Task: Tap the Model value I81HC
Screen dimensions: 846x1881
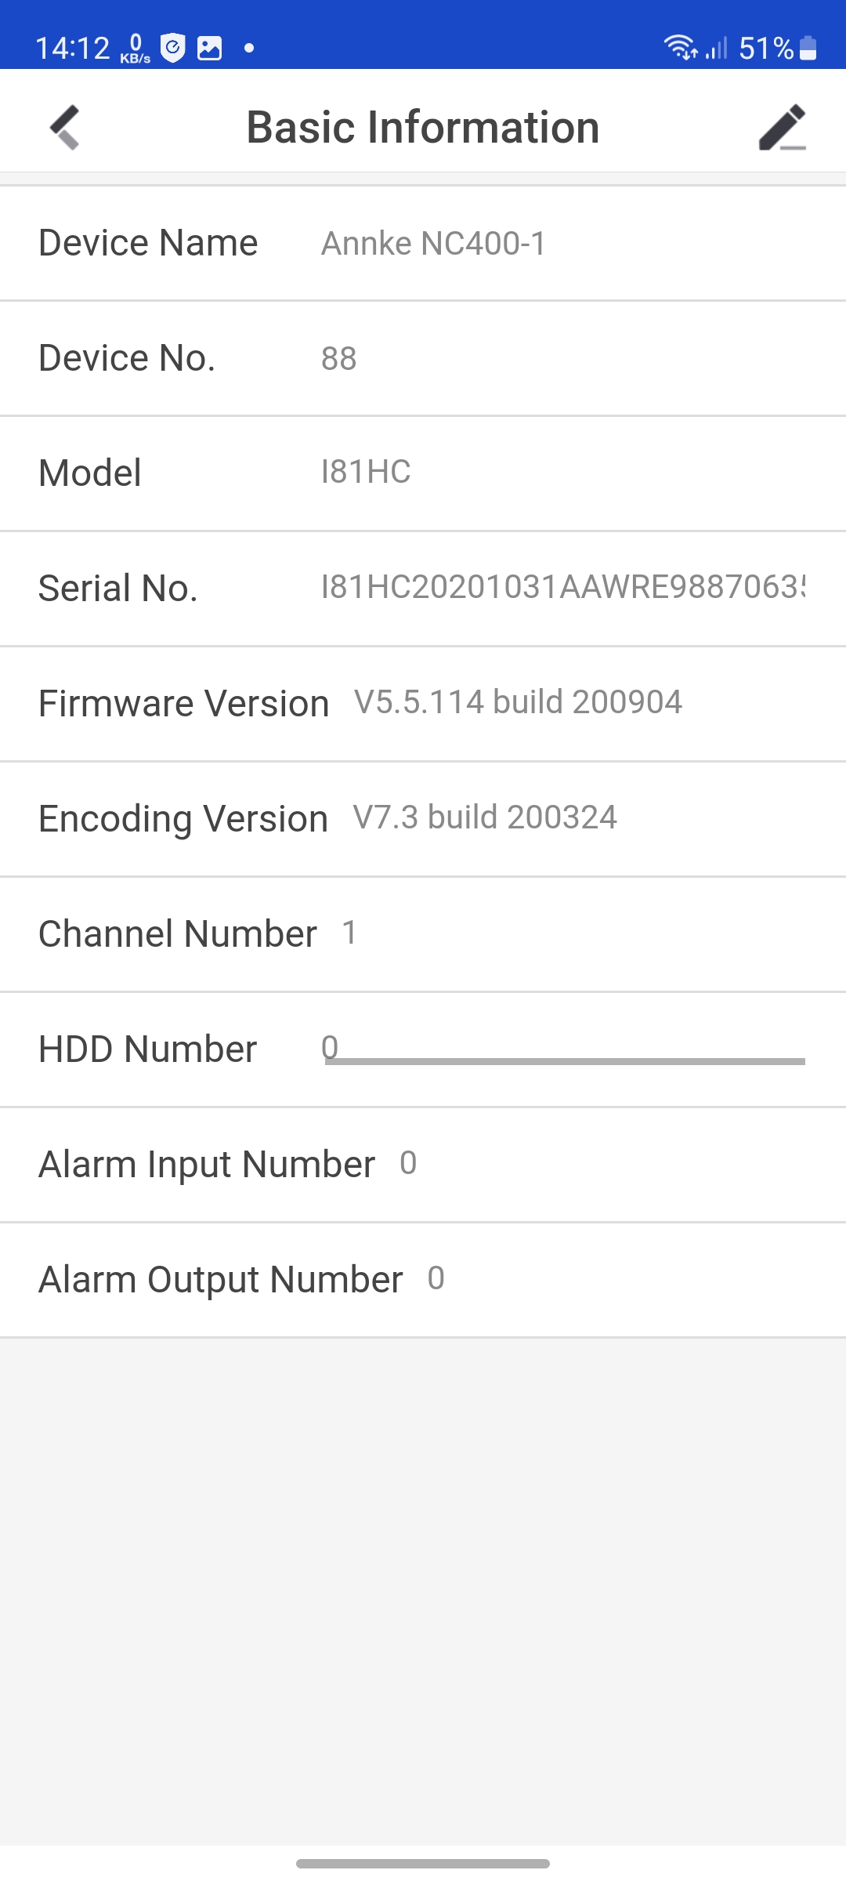Action: tap(366, 472)
